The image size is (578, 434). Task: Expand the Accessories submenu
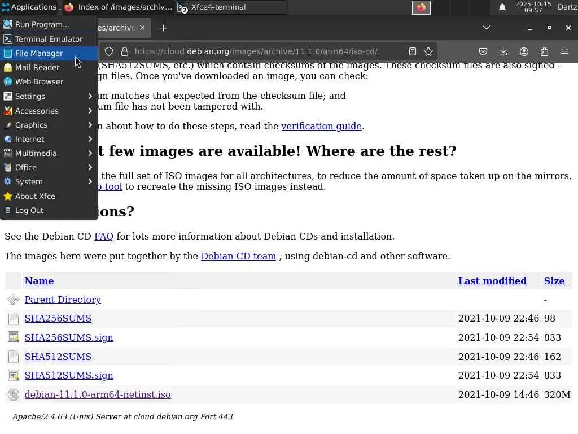(x=49, y=111)
